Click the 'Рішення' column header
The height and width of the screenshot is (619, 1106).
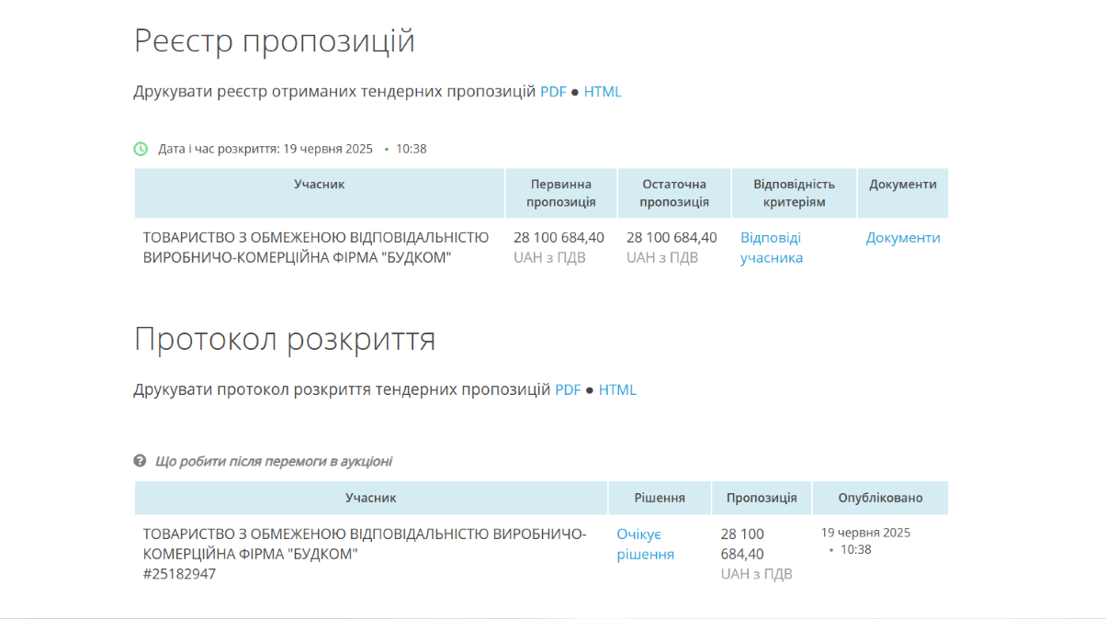pos(660,498)
